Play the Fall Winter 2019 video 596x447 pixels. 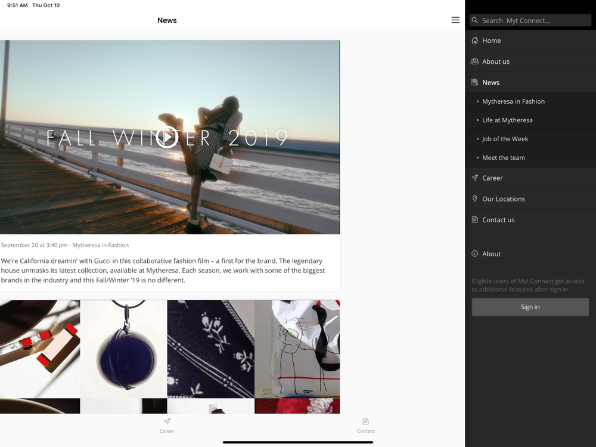click(x=167, y=137)
